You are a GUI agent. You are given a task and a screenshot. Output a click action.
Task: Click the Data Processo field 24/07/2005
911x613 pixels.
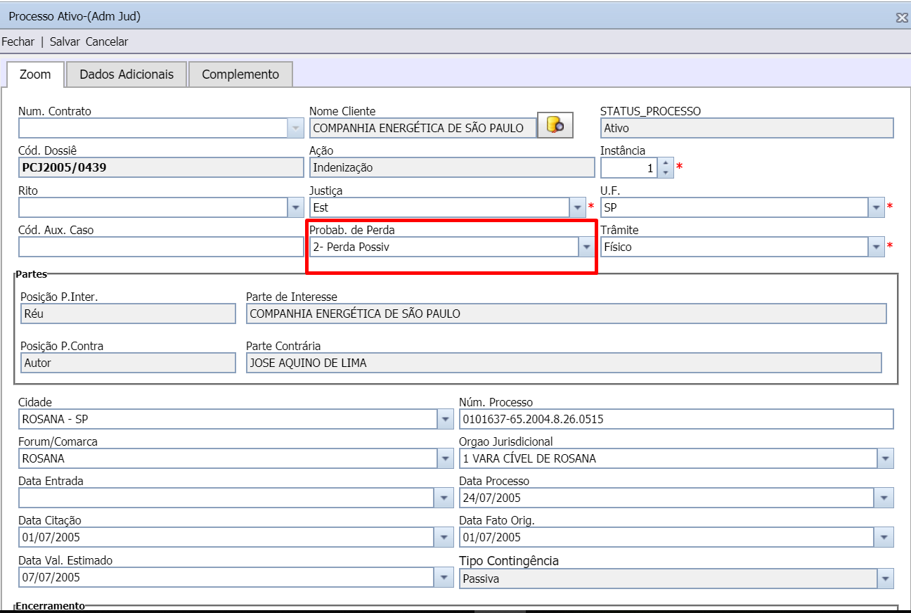click(667, 498)
